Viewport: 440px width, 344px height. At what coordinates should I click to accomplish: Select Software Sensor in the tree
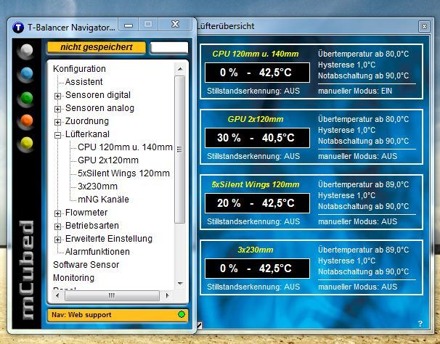click(x=86, y=265)
